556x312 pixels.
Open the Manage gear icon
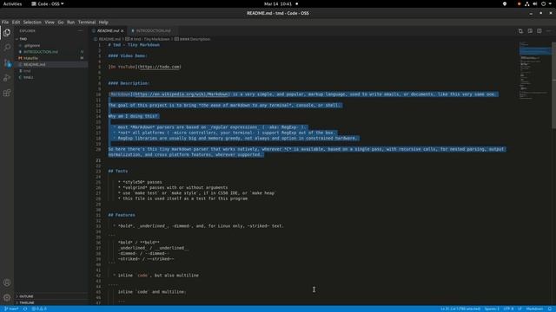point(7,297)
